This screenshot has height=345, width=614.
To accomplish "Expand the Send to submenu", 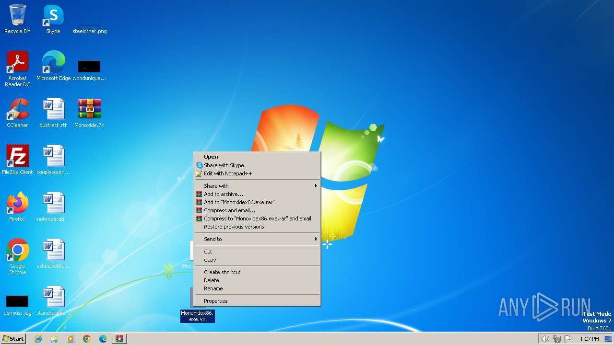I will (x=257, y=239).
